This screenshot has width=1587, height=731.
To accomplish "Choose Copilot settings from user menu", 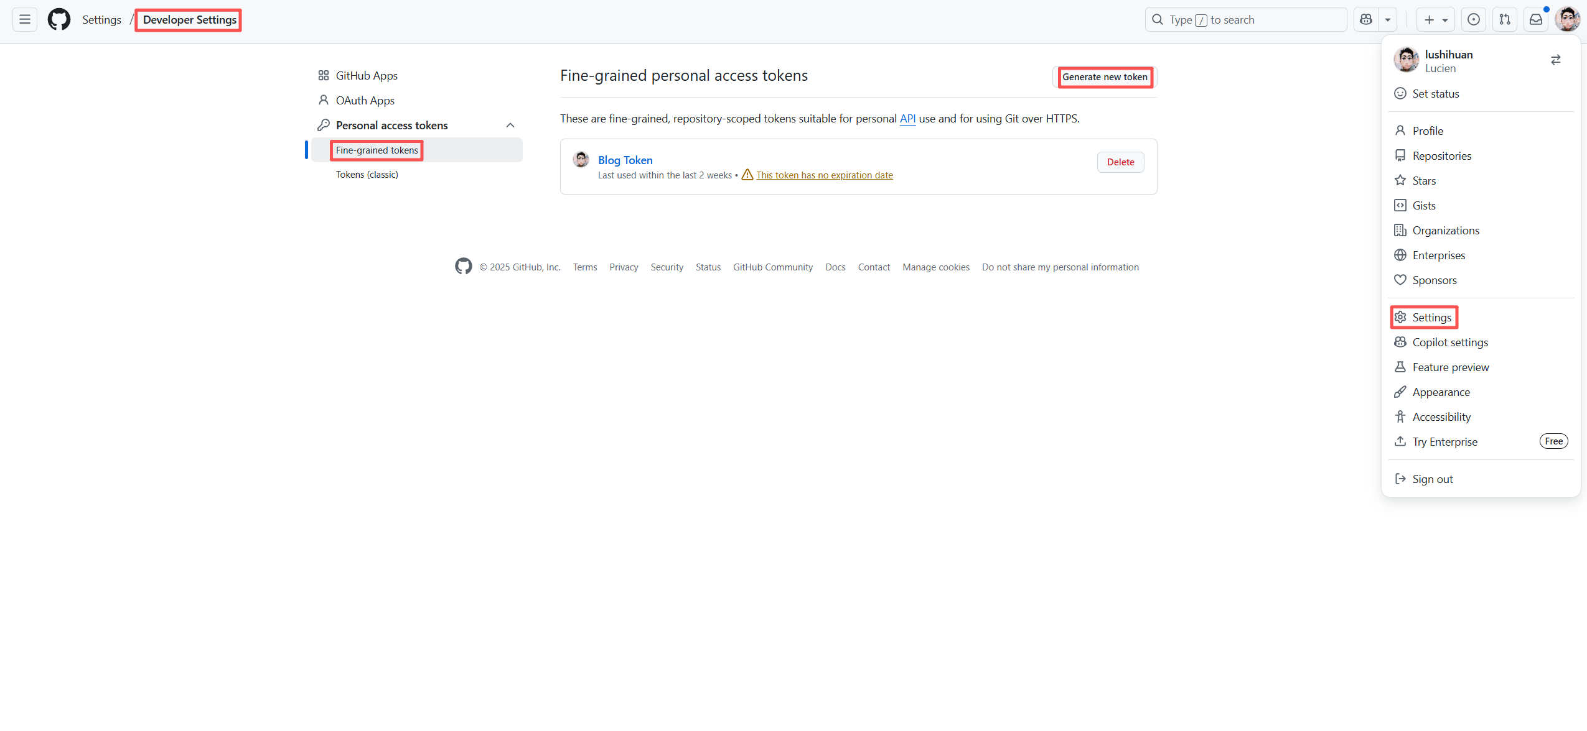I will (1450, 343).
